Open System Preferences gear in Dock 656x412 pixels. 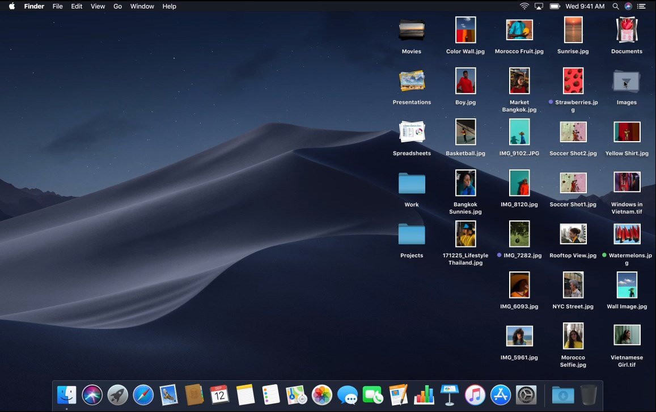pos(526,395)
